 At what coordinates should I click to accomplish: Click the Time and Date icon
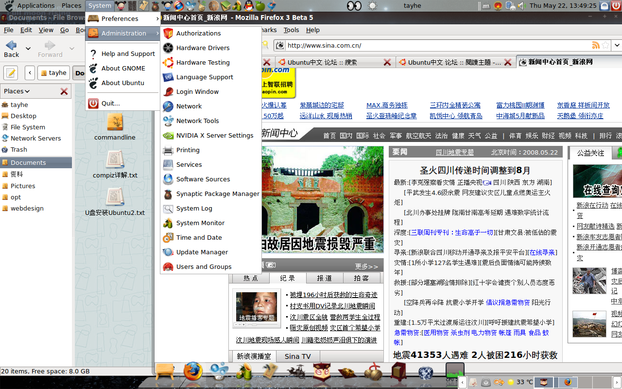click(168, 237)
